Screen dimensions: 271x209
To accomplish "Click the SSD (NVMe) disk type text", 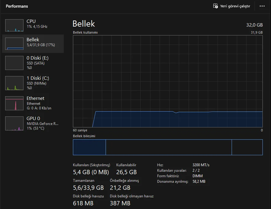I will 36,83.
